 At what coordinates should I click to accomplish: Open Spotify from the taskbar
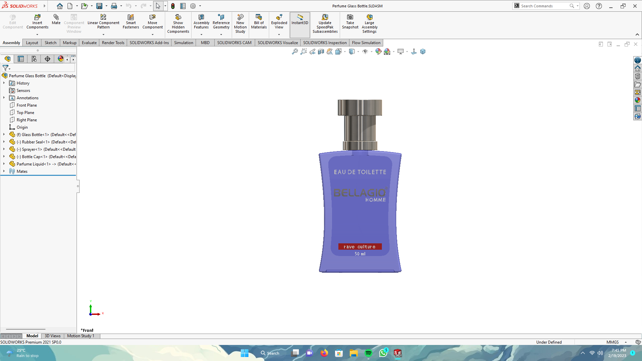tap(368, 353)
